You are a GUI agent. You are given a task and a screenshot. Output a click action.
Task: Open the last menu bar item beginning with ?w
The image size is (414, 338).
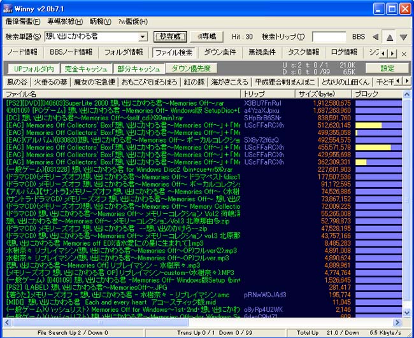pyautogui.click(x=133, y=22)
